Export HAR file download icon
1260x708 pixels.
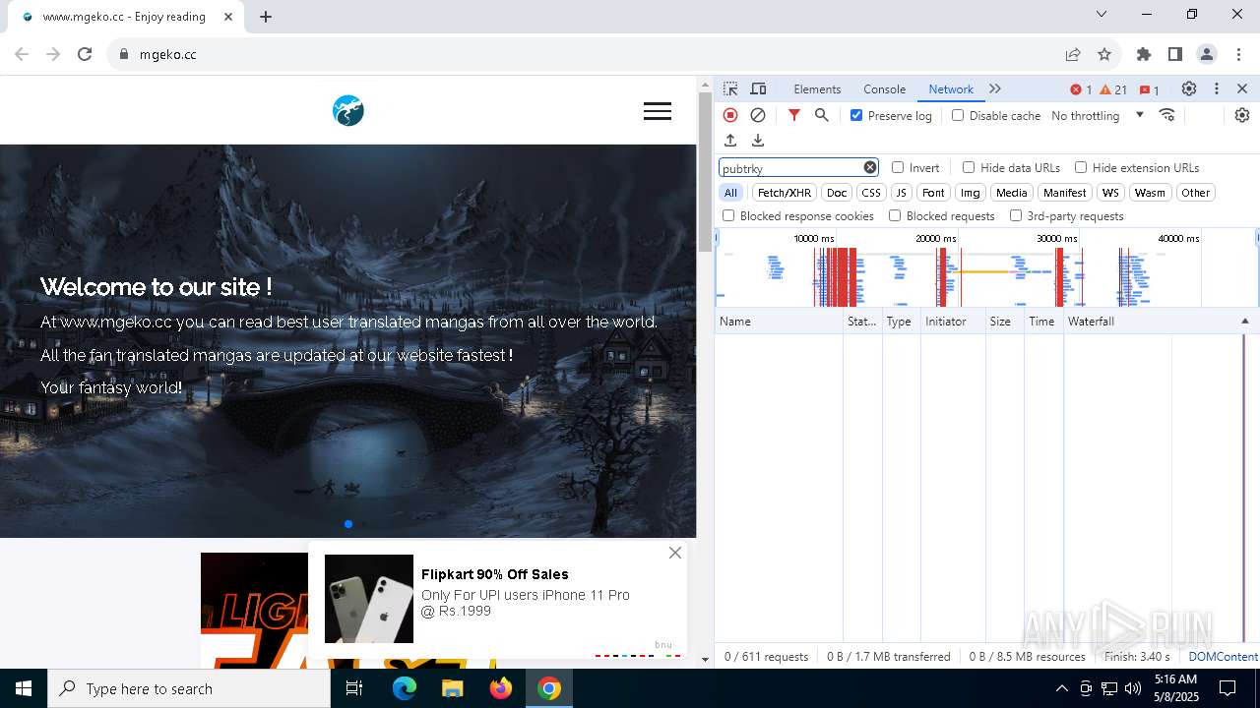tap(758, 141)
